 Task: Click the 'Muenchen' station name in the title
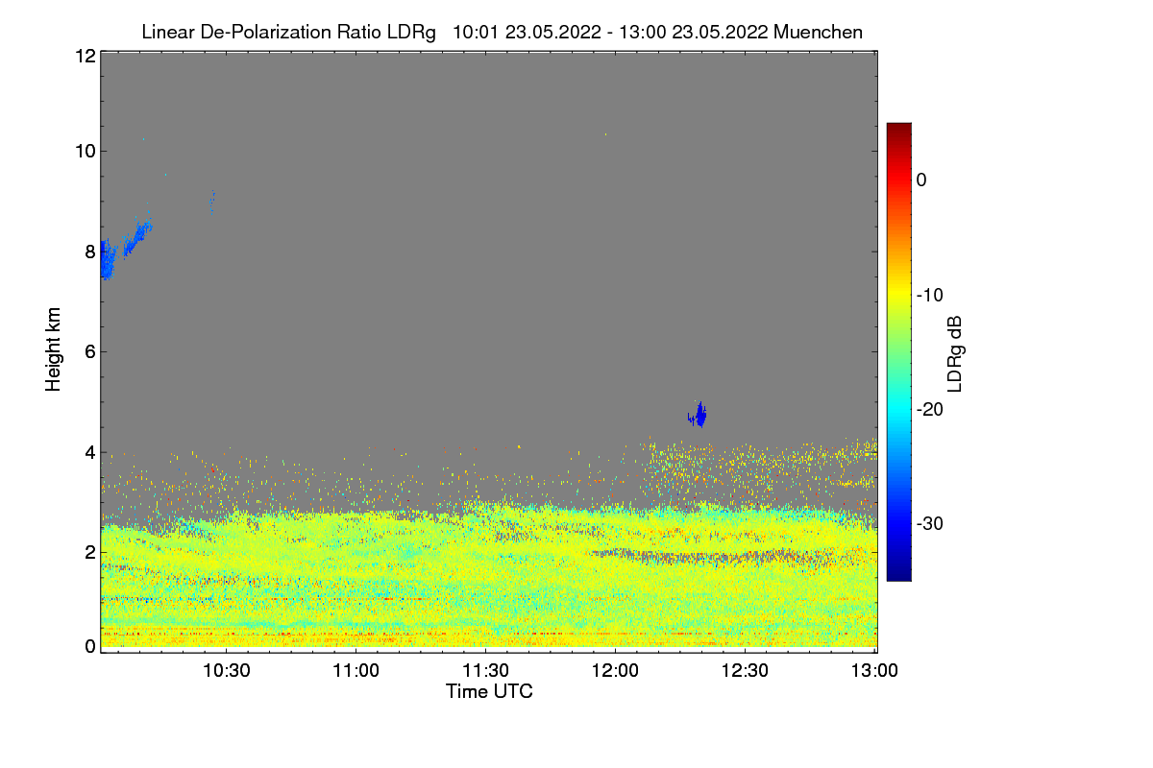pos(818,32)
